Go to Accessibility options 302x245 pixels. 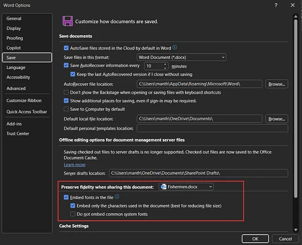tap(27, 77)
